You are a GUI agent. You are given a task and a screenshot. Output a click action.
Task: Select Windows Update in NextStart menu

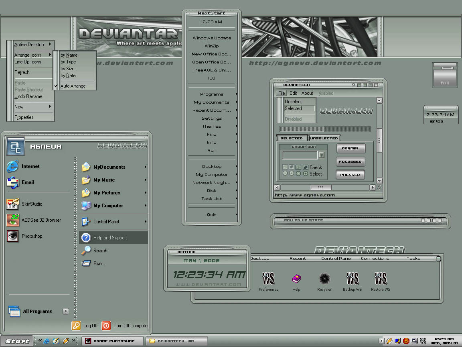(x=212, y=38)
